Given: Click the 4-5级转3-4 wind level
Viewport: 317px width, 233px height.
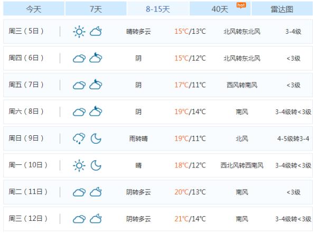Looking at the screenshot, I should 293,139.
